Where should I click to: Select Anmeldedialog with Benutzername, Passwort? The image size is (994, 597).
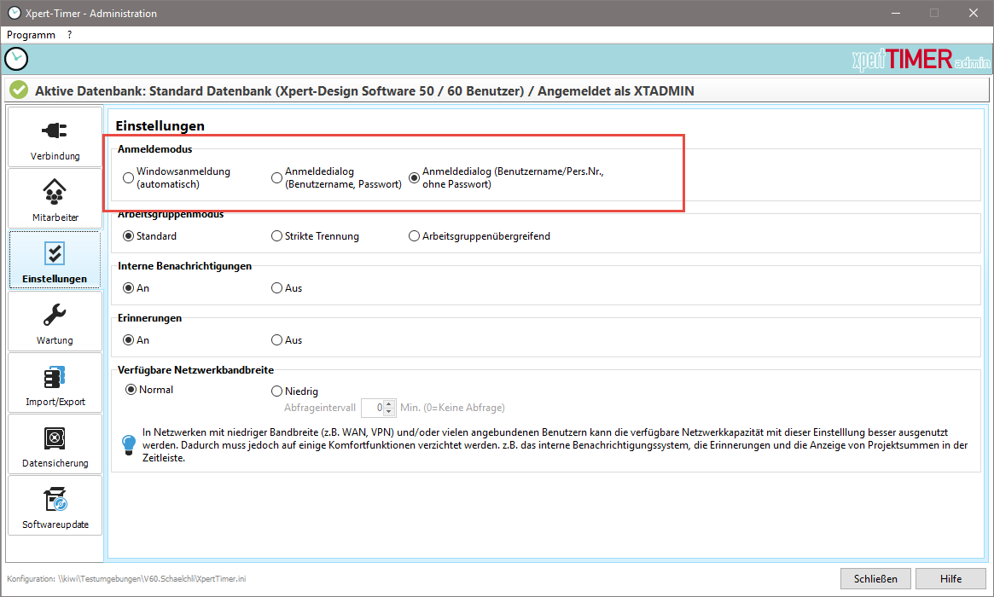[277, 178]
